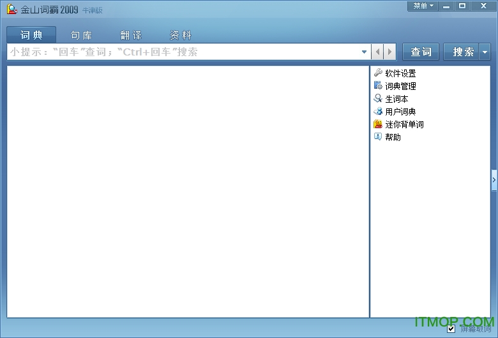Open 用户词典 using its icon

click(x=378, y=112)
